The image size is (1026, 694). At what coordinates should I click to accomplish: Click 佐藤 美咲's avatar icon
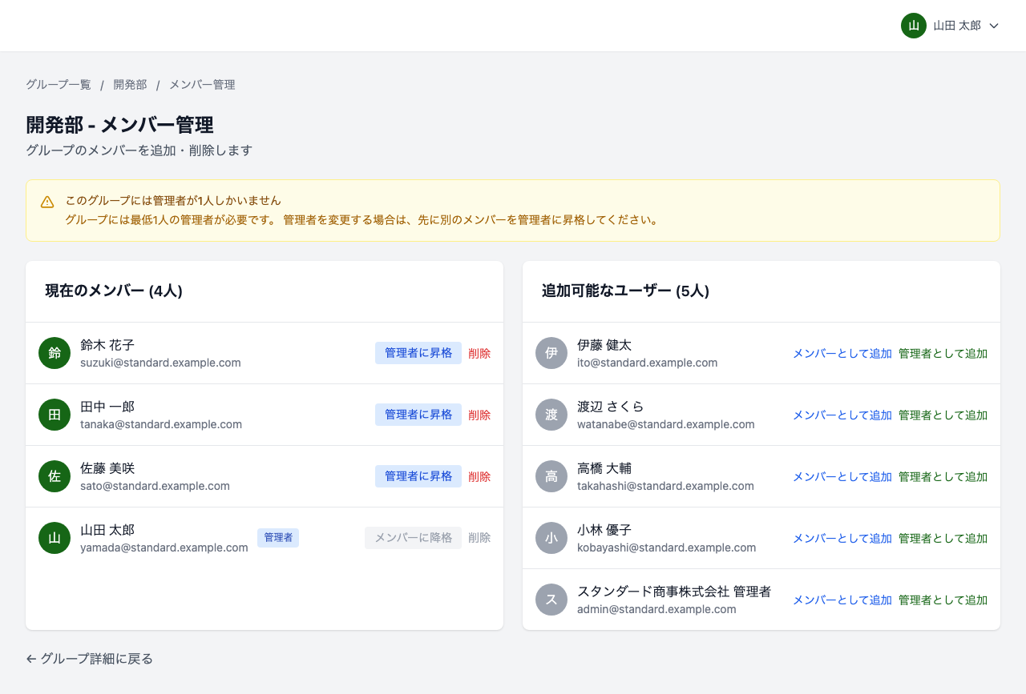pos(55,476)
